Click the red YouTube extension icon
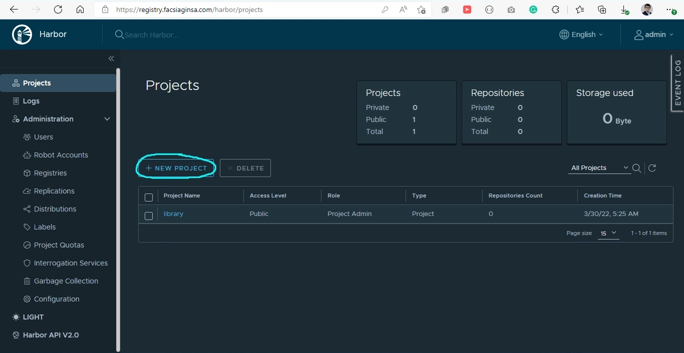 pos(467,9)
